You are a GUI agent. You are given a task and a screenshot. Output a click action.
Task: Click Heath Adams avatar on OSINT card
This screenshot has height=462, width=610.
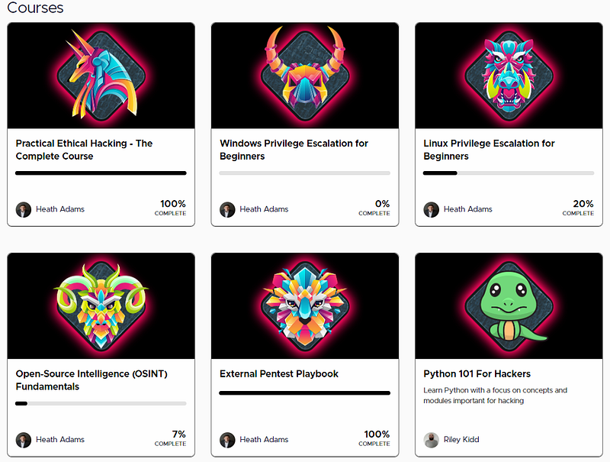(x=24, y=440)
